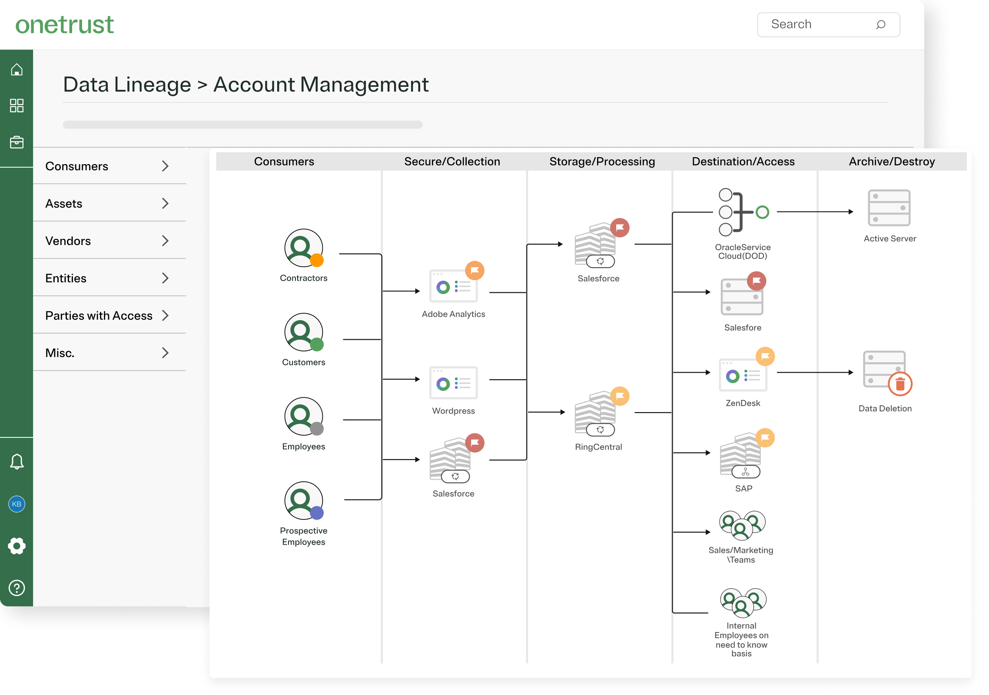989x695 pixels.
Task: Toggle the flag badge on Adobe Analytics
Action: [475, 270]
